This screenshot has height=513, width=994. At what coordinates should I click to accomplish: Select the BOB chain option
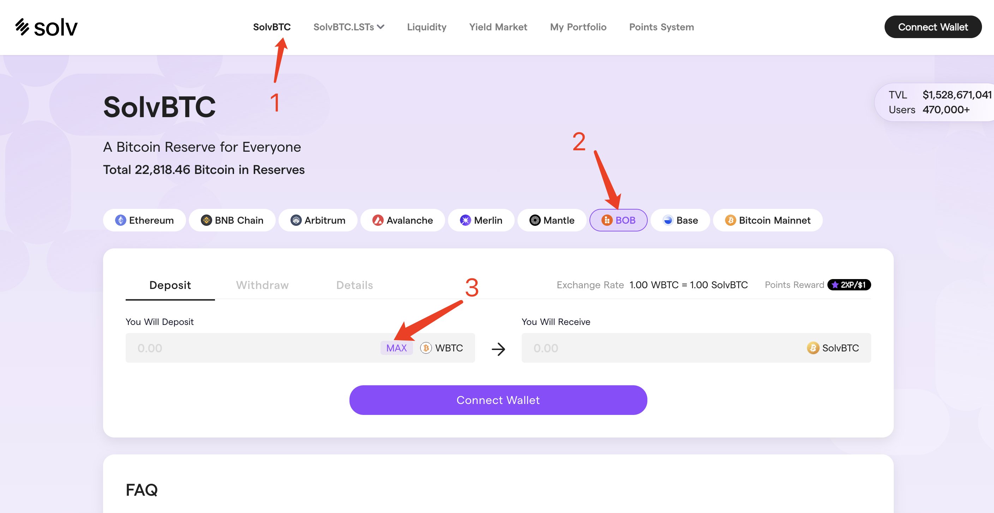[x=618, y=220]
